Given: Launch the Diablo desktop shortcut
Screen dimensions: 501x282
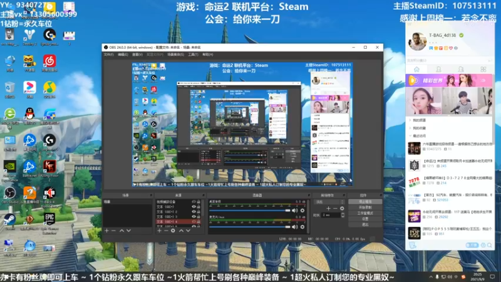Looking at the screenshot, I should point(29,222).
